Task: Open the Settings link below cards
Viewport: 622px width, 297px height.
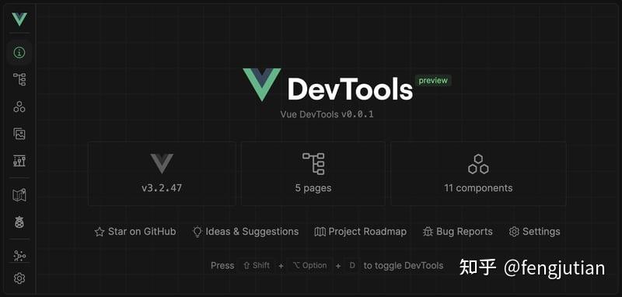Action: tap(534, 232)
